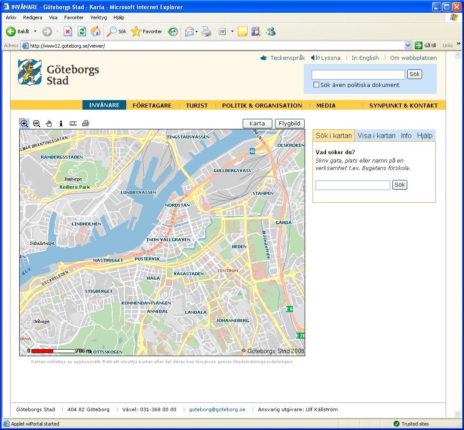The height and width of the screenshot is (430, 464).
Task: Open the TURIST navigation tab
Action: click(197, 105)
